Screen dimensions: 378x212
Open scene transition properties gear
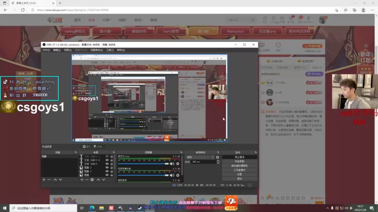[x=217, y=157]
